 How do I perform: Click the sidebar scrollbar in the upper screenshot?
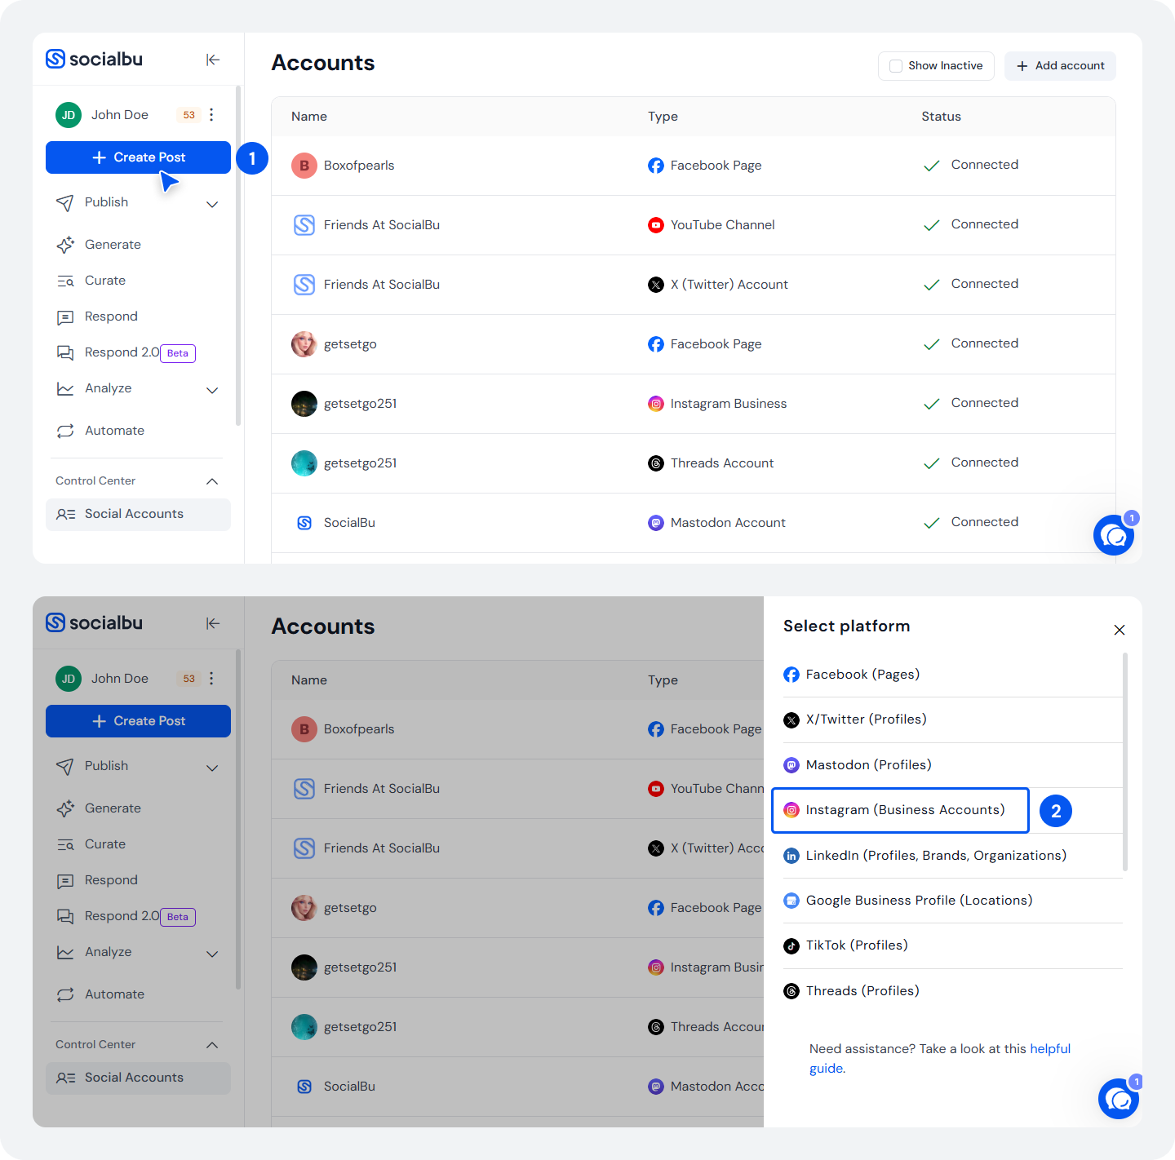pos(238,255)
